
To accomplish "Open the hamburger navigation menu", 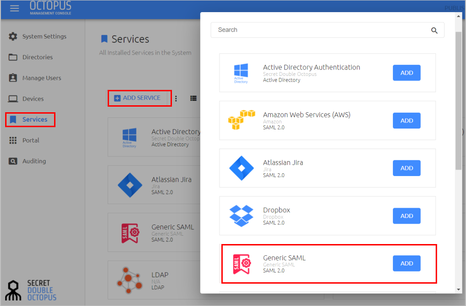I will tap(14, 8).
